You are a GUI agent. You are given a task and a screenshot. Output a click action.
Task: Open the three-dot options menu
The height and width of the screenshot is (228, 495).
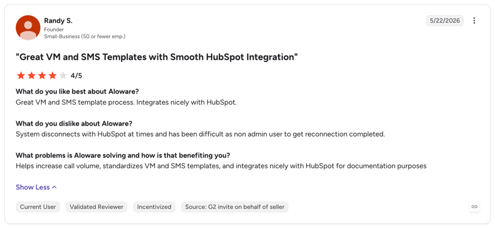tap(474, 21)
